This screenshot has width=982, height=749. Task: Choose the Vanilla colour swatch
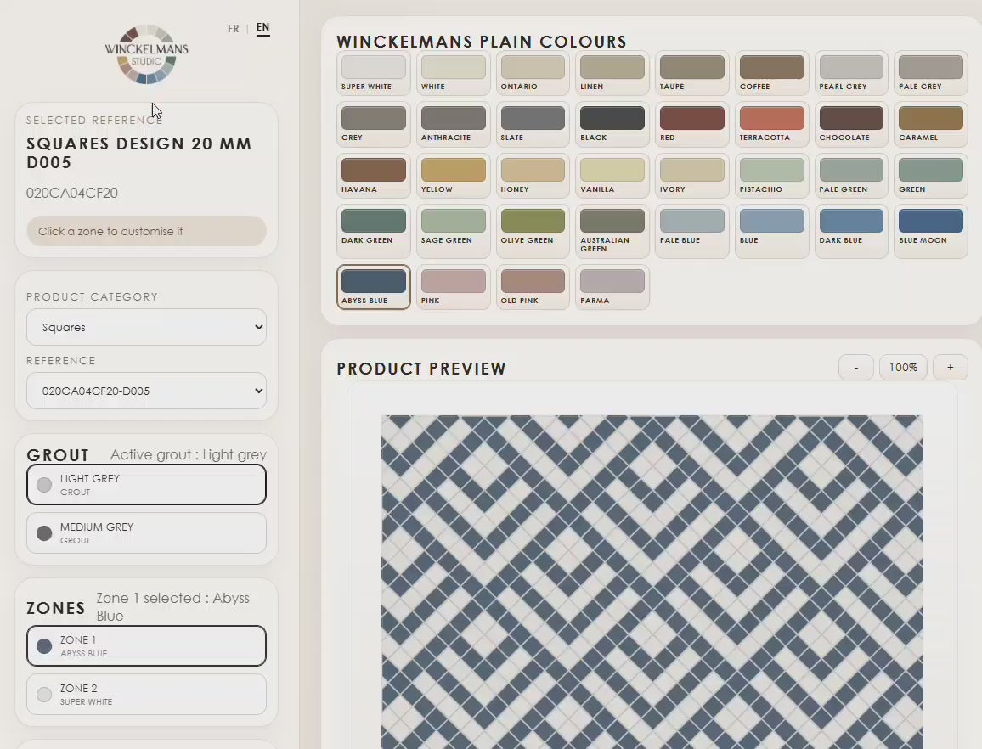(612, 176)
